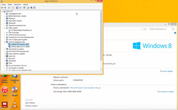Select the Görüntüleme aygıtları row
The height and width of the screenshot is (110, 178).
[16, 49]
